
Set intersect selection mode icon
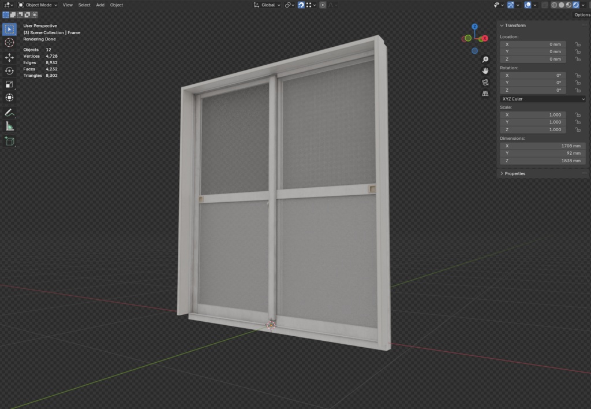(34, 14)
